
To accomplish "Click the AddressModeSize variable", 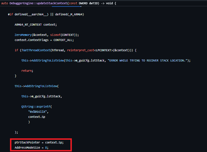I will point(27,147).
